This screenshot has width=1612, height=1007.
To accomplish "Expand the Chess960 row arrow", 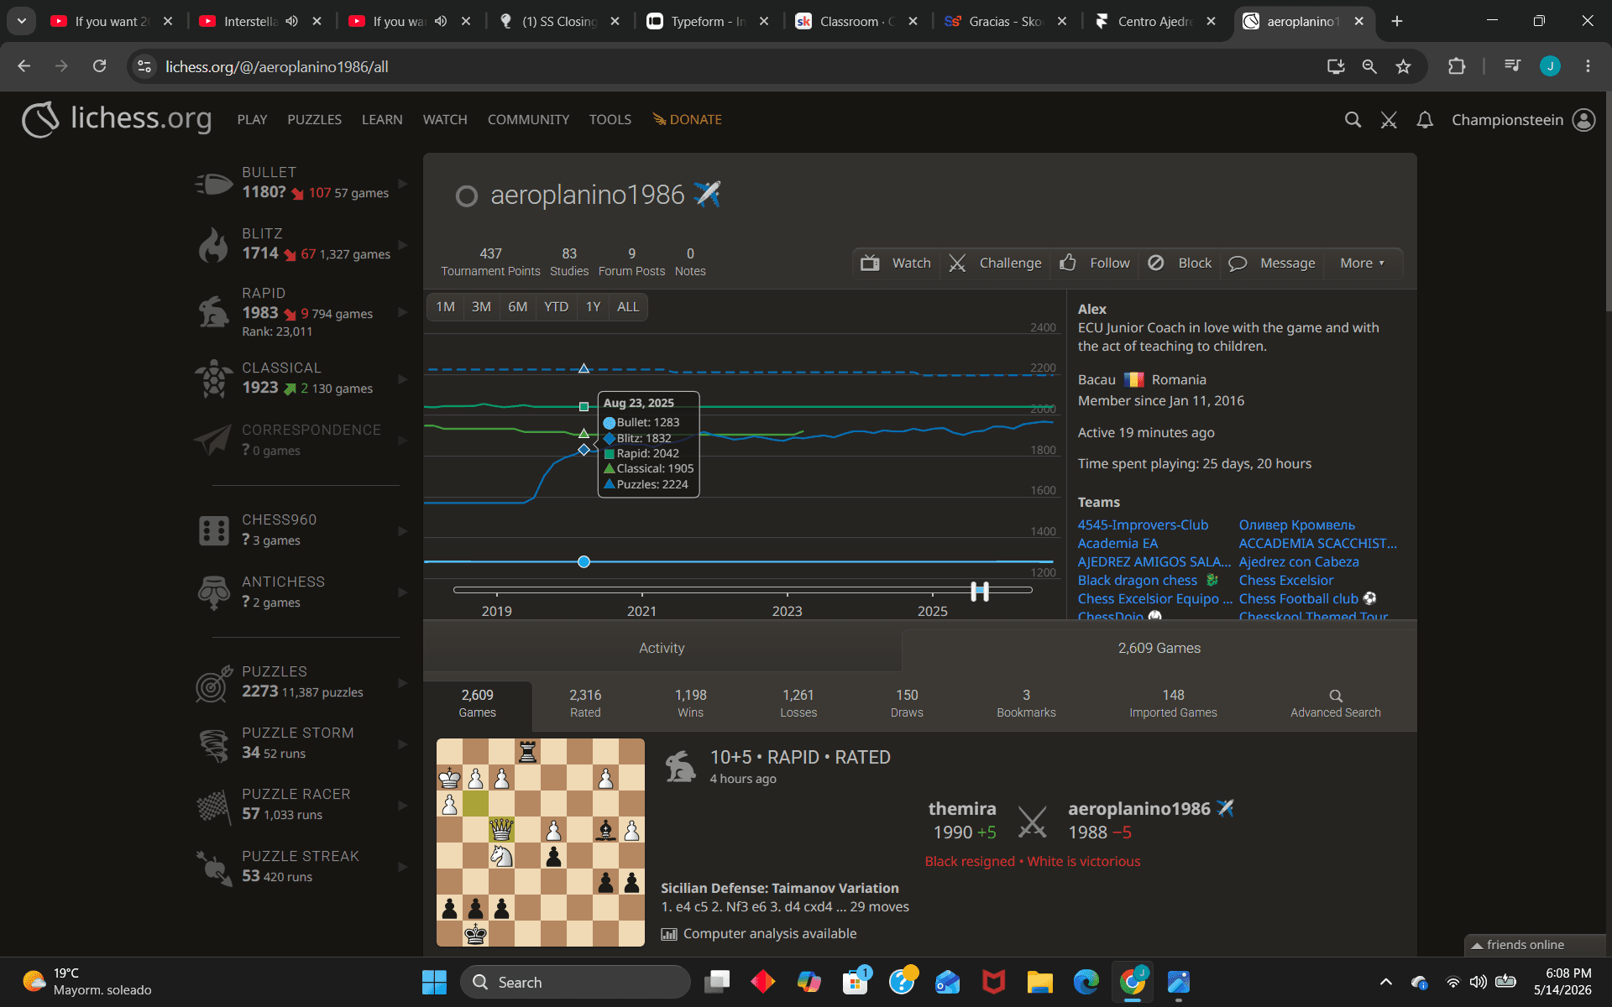I will (403, 530).
